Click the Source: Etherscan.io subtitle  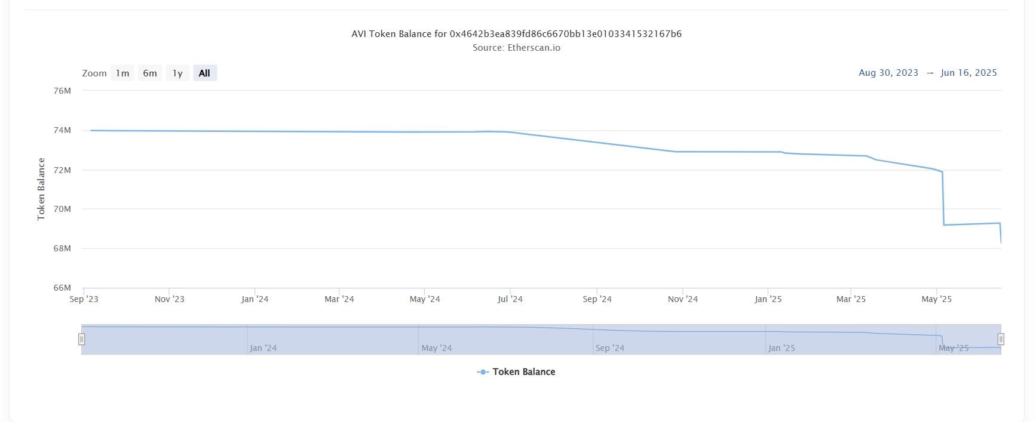[x=516, y=48]
